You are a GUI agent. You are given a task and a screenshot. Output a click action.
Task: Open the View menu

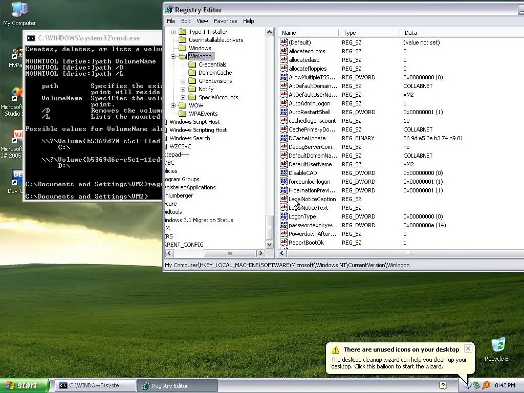tap(202, 21)
